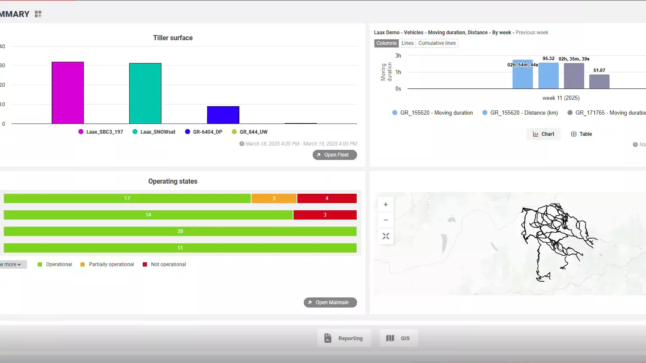
Task: Switch to the Lines chart tab
Action: pos(407,43)
